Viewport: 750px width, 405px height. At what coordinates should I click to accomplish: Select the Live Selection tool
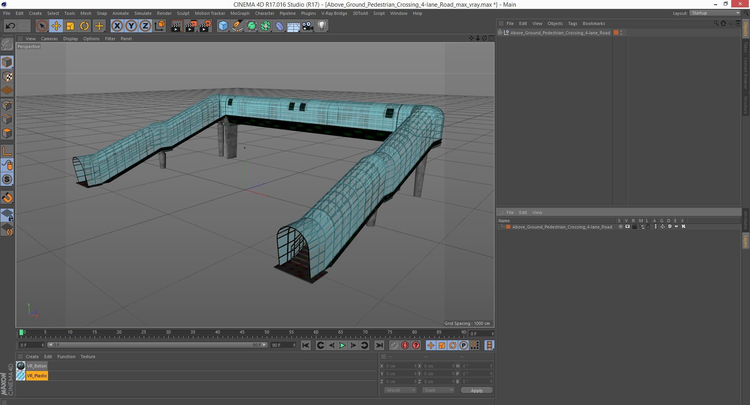pyautogui.click(x=42, y=26)
